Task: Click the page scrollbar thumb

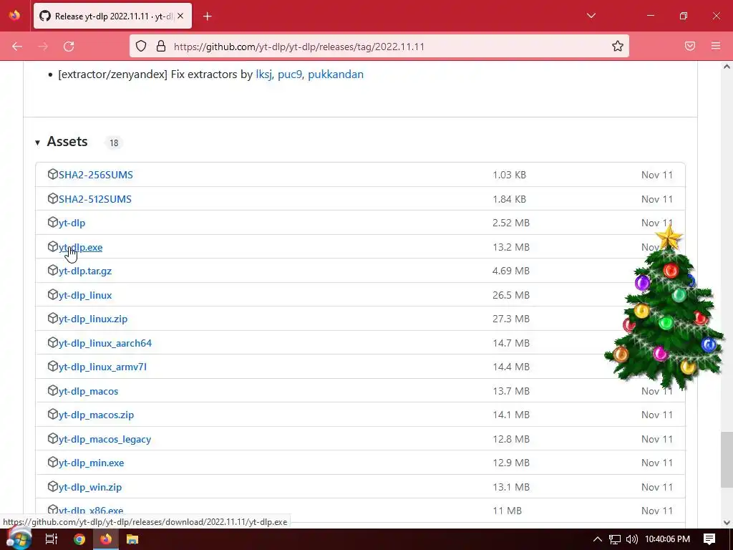Action: [x=727, y=459]
